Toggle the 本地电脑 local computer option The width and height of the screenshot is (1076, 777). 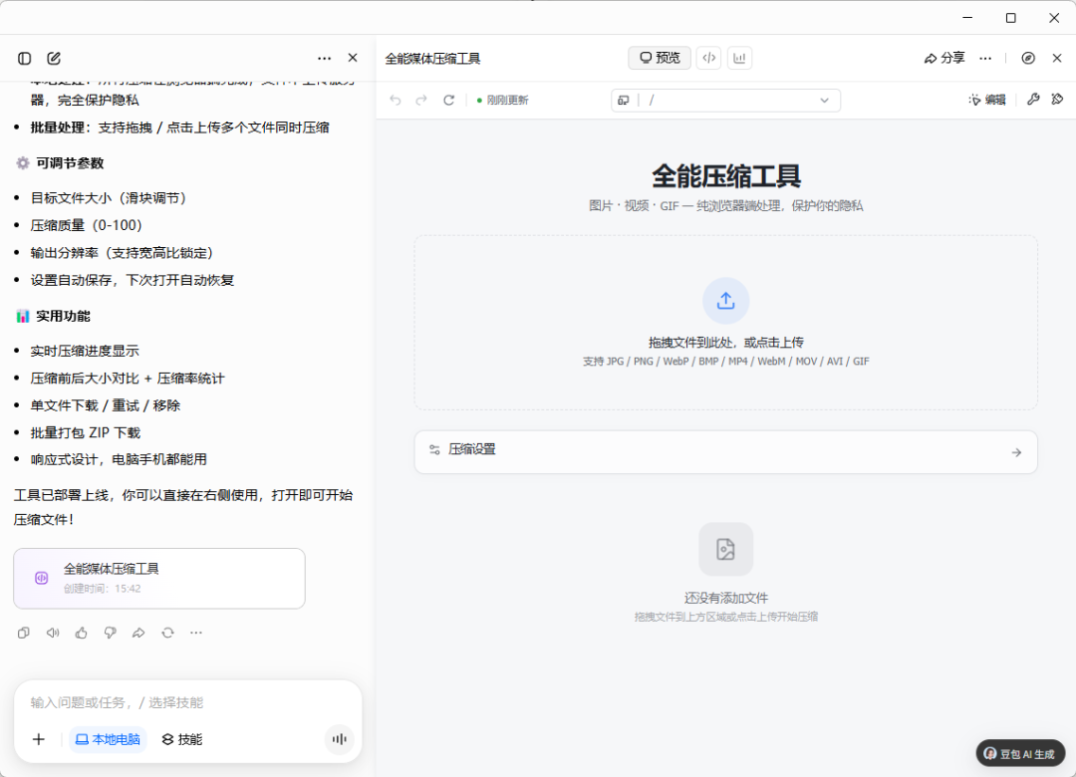[108, 739]
